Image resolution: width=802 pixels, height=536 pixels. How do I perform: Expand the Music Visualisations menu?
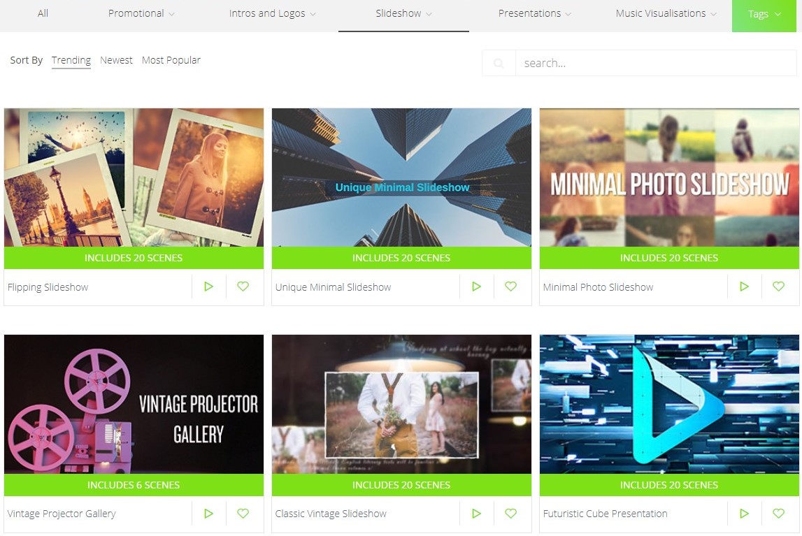pyautogui.click(x=666, y=14)
